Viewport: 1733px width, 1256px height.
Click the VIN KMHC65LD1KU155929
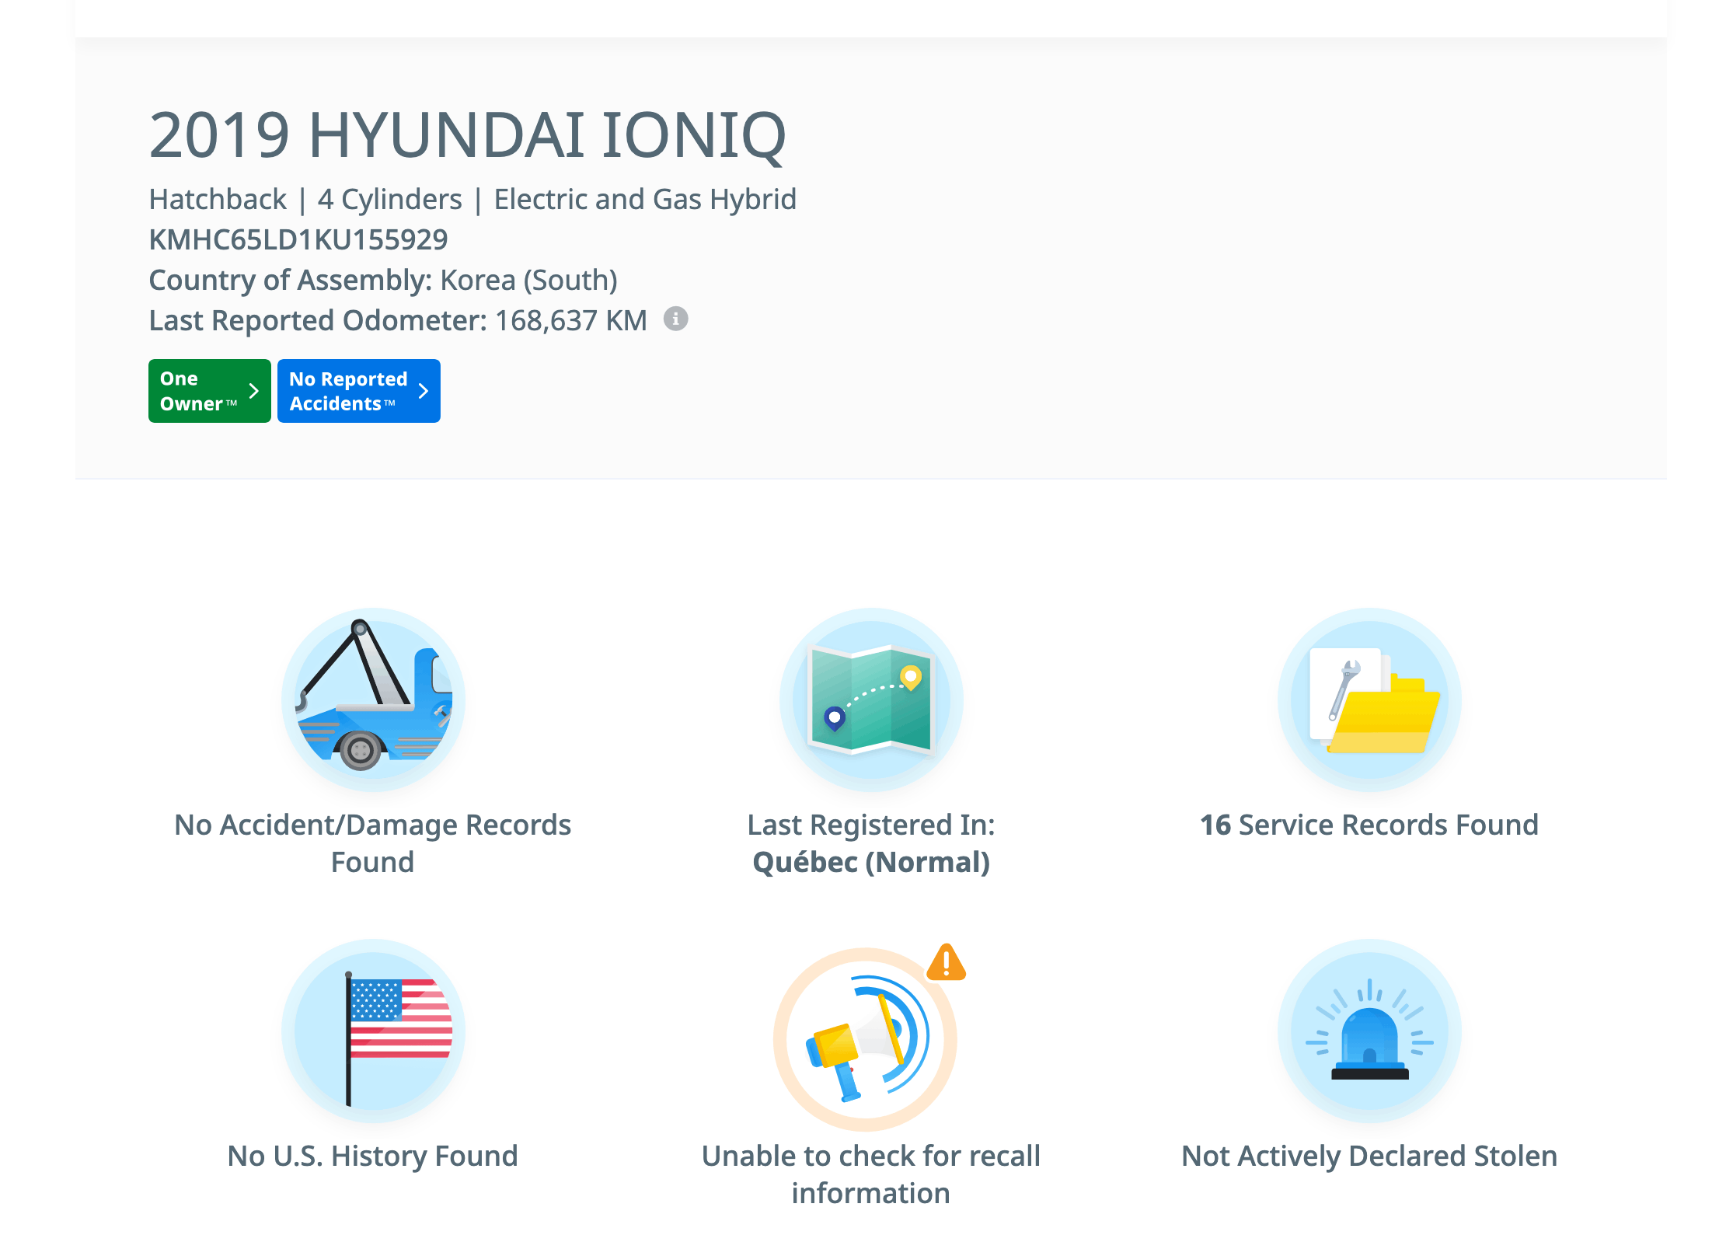(x=298, y=239)
